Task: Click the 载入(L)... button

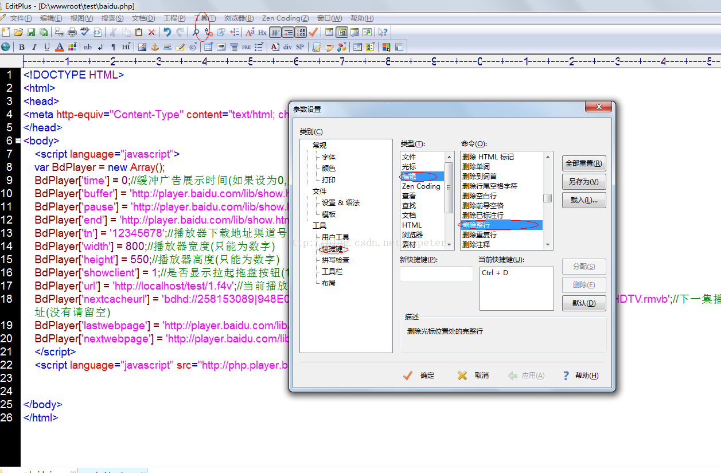Action: click(584, 200)
